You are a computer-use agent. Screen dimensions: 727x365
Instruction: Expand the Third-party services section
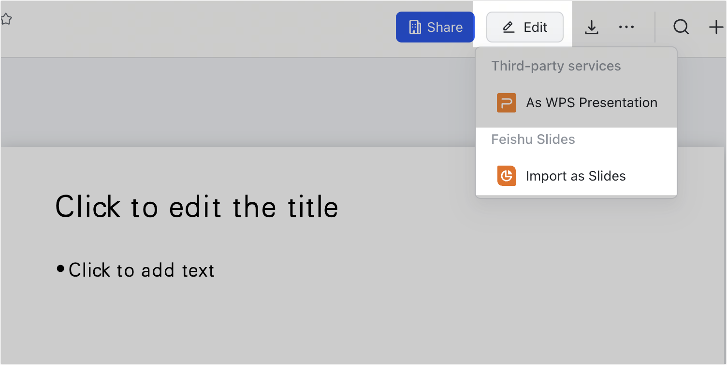coord(556,66)
